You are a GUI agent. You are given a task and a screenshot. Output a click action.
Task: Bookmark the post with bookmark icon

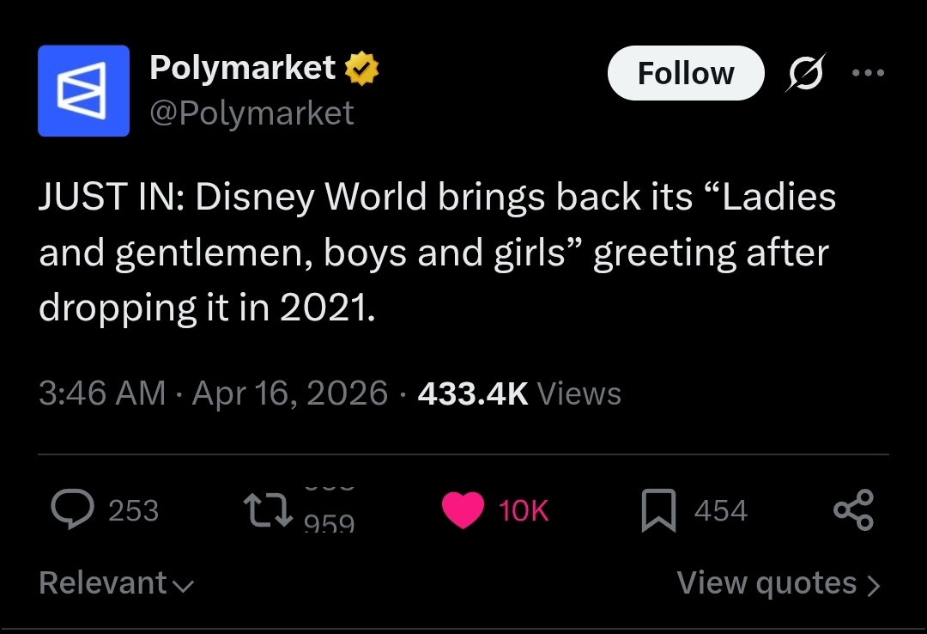point(658,510)
